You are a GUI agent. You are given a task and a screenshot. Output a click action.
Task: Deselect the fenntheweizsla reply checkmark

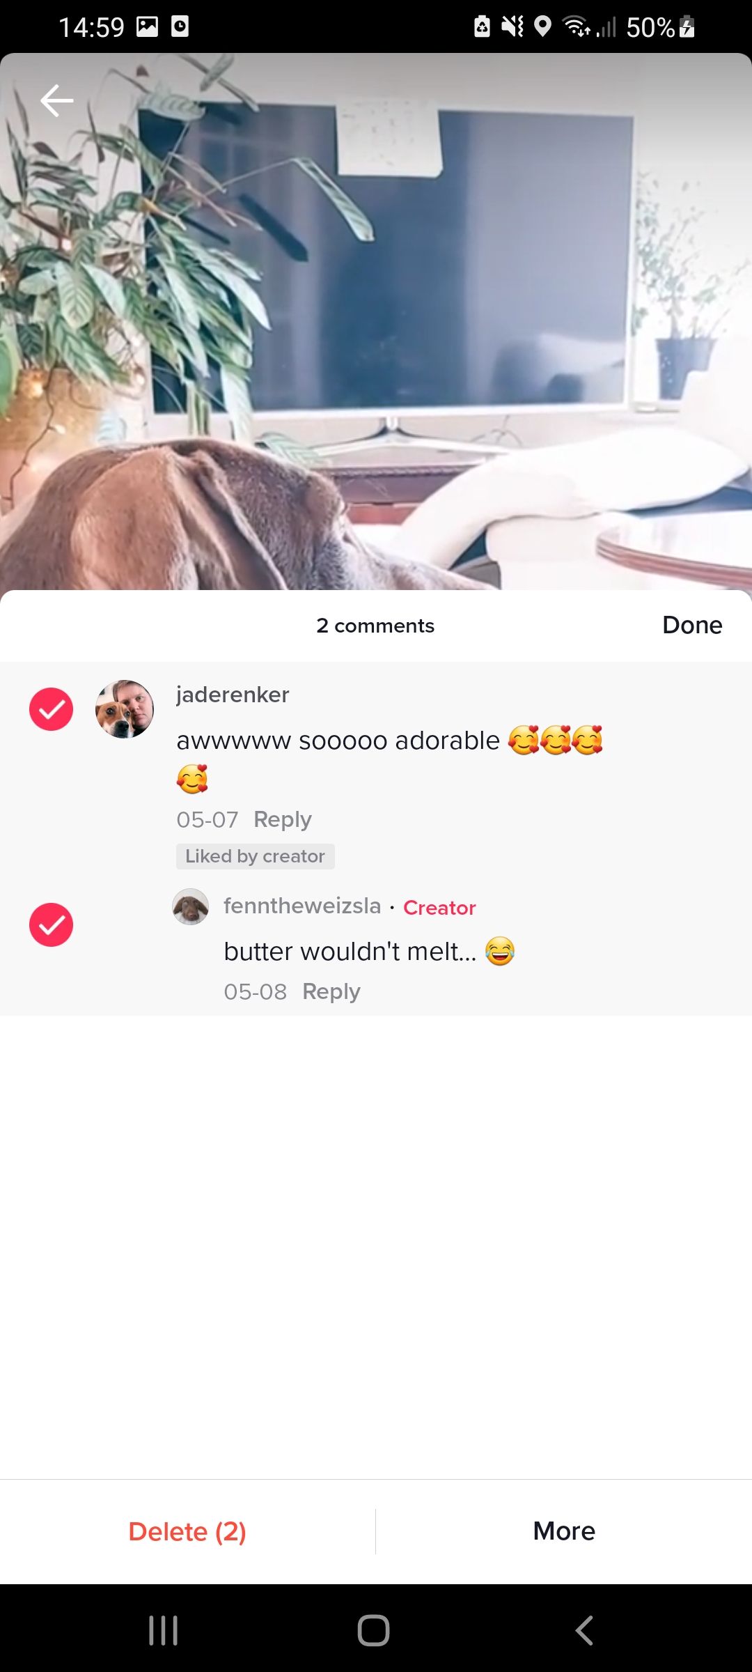[51, 925]
